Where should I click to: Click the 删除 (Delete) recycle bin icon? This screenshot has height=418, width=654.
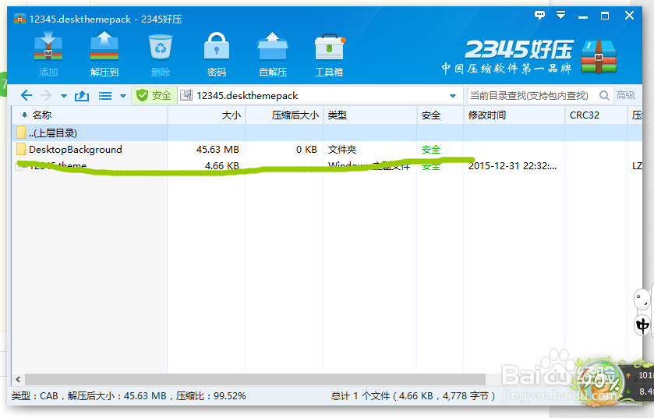(x=161, y=55)
